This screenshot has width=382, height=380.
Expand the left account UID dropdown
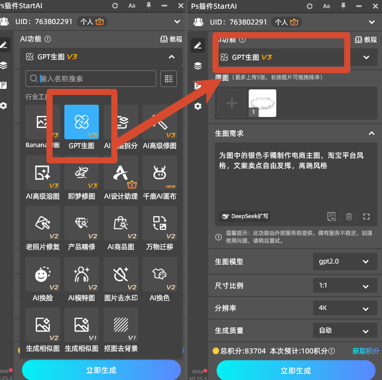pyautogui.click(x=177, y=21)
